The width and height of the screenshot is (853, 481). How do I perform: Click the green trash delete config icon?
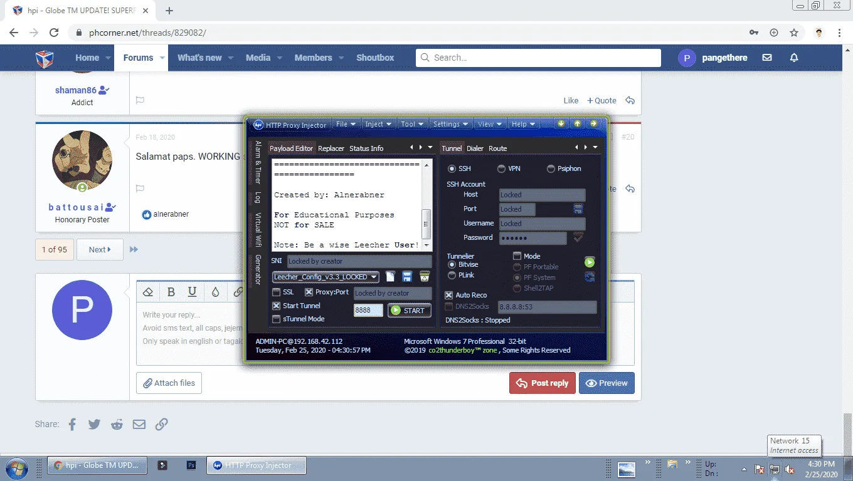point(425,277)
